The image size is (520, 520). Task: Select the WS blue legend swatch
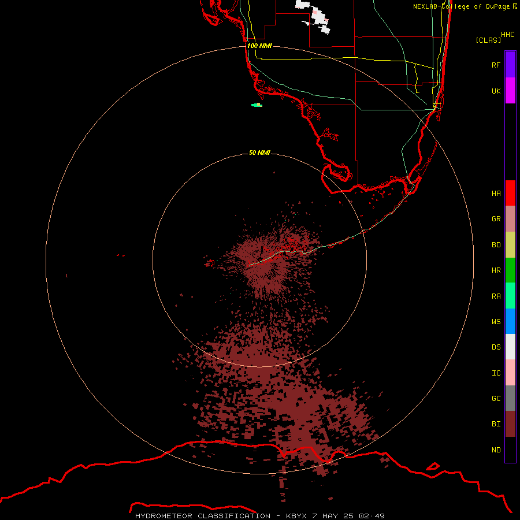[x=510, y=321]
